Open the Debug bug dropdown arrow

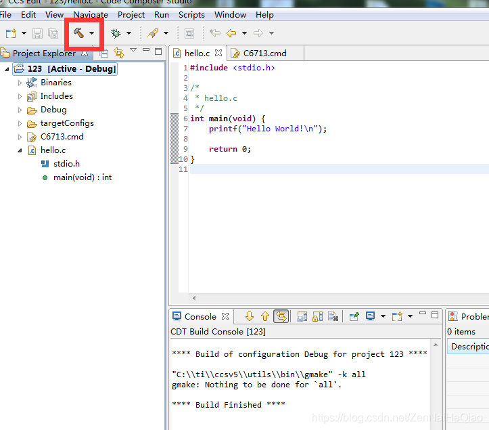pyautogui.click(x=129, y=33)
